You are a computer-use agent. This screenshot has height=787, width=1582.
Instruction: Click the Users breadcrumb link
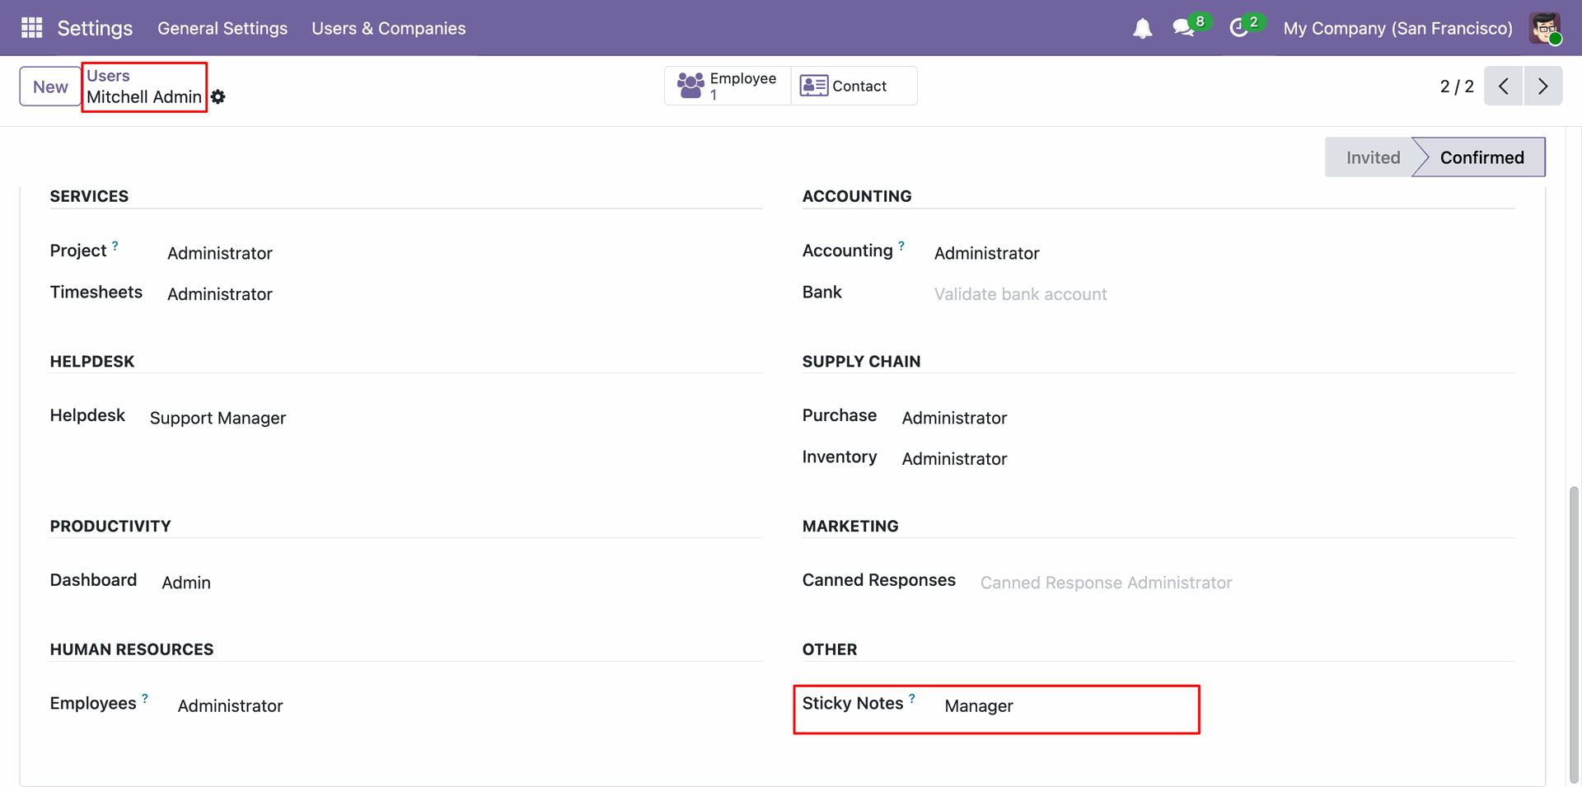108,76
